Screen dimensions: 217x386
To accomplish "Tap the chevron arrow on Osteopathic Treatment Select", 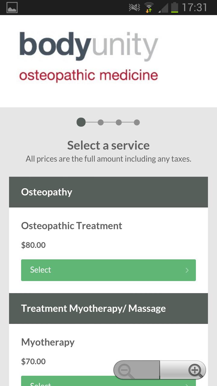I will tap(187, 270).
